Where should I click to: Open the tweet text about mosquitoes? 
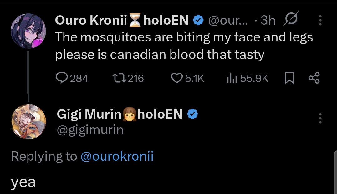(184, 46)
